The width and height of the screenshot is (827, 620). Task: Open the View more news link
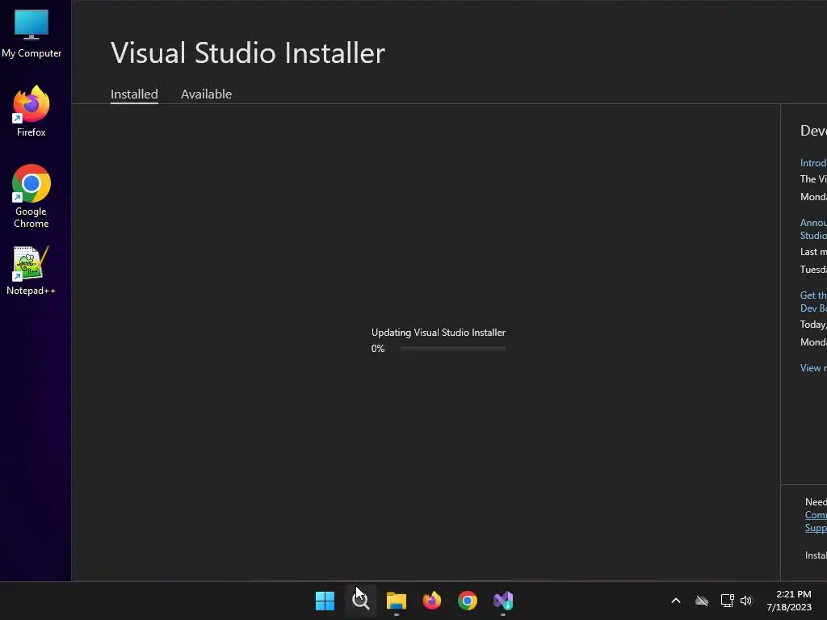[813, 368]
